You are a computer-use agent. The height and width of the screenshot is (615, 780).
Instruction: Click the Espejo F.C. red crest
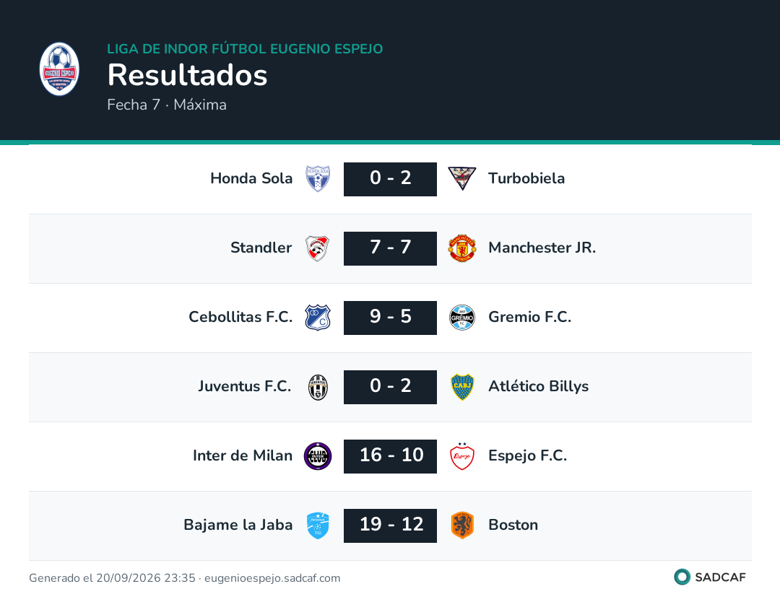462,456
